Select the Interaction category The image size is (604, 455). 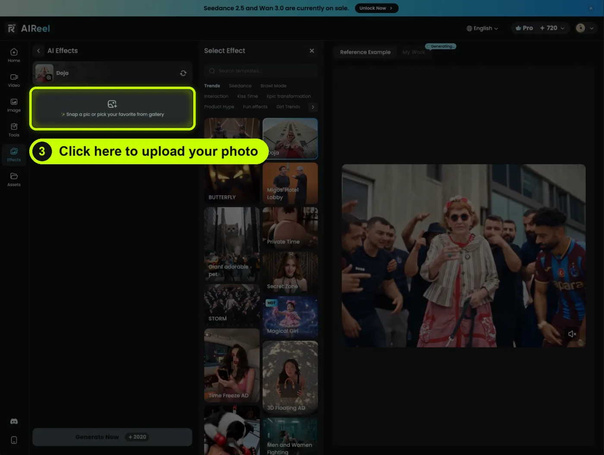[216, 96]
